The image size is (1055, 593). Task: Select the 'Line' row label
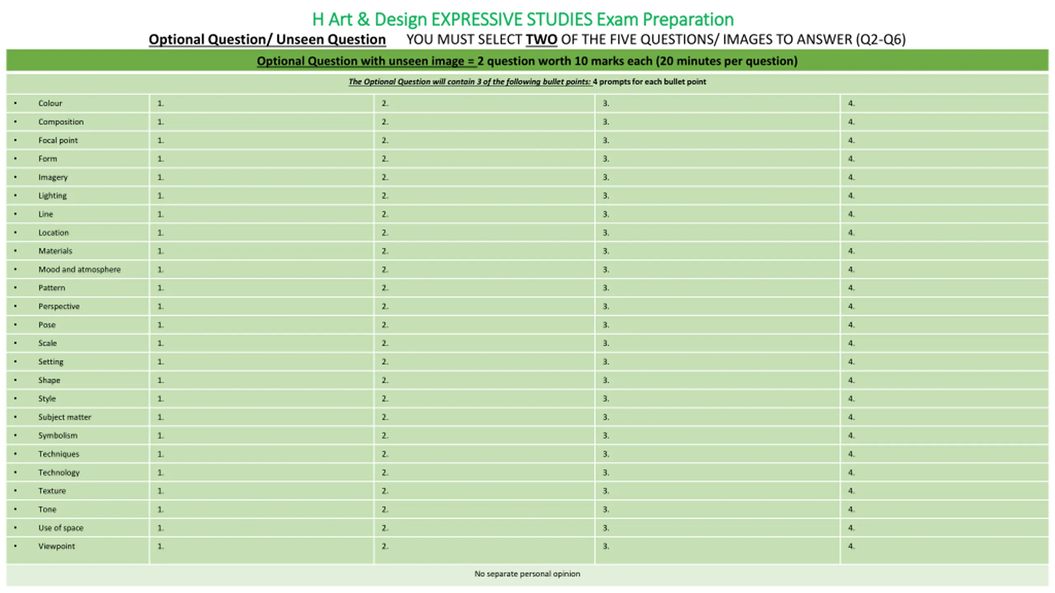(45, 214)
